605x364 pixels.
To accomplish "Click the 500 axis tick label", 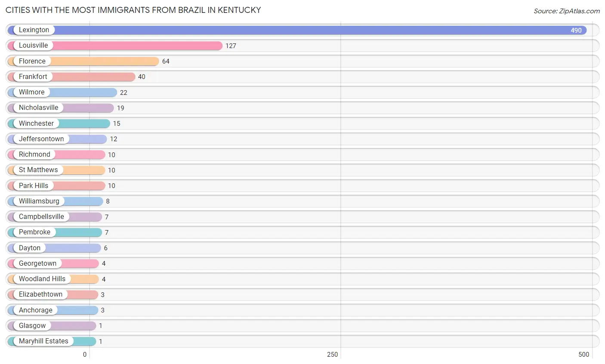I will 584,355.
